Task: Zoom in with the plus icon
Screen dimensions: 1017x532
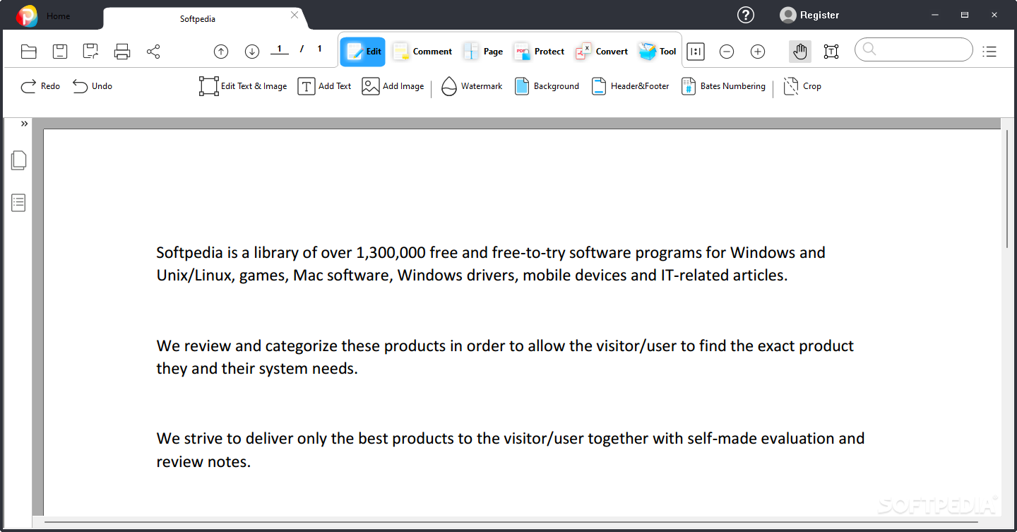Action: click(x=758, y=52)
